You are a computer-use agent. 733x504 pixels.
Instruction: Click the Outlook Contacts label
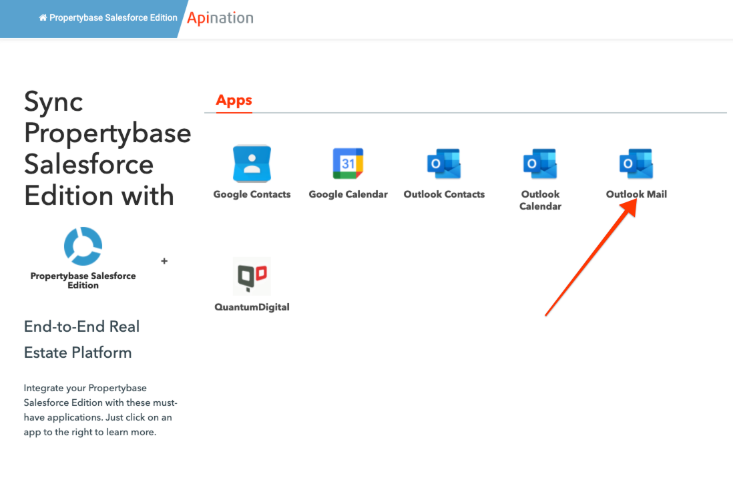coord(444,194)
